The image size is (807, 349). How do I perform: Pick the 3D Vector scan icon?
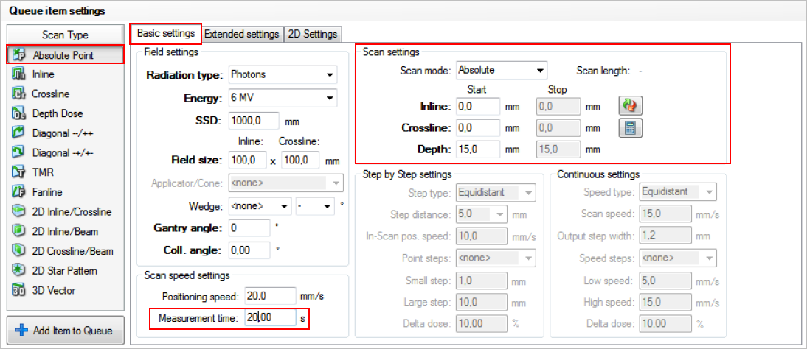pos(19,290)
